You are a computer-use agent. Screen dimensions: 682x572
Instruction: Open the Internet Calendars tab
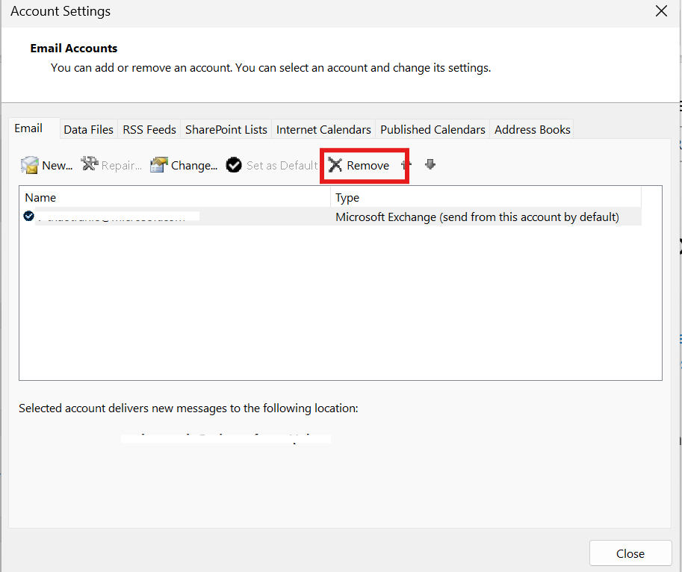[x=323, y=129]
